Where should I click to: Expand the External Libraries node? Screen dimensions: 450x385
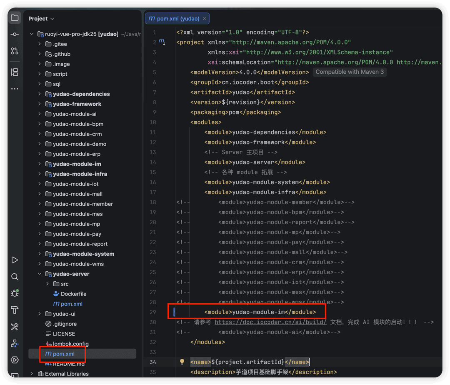32,374
